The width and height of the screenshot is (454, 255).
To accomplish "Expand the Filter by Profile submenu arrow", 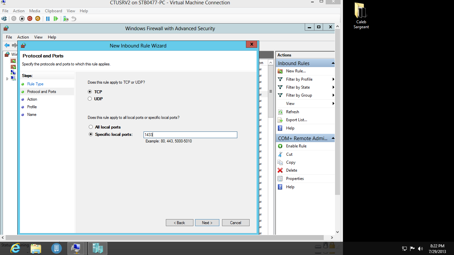I will 333,79.
